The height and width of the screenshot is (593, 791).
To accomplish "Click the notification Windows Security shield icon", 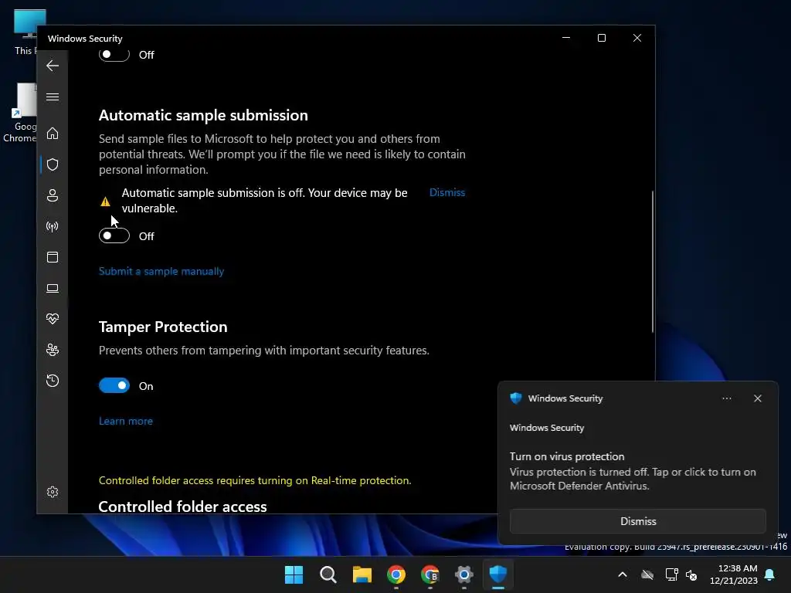I will coord(515,398).
